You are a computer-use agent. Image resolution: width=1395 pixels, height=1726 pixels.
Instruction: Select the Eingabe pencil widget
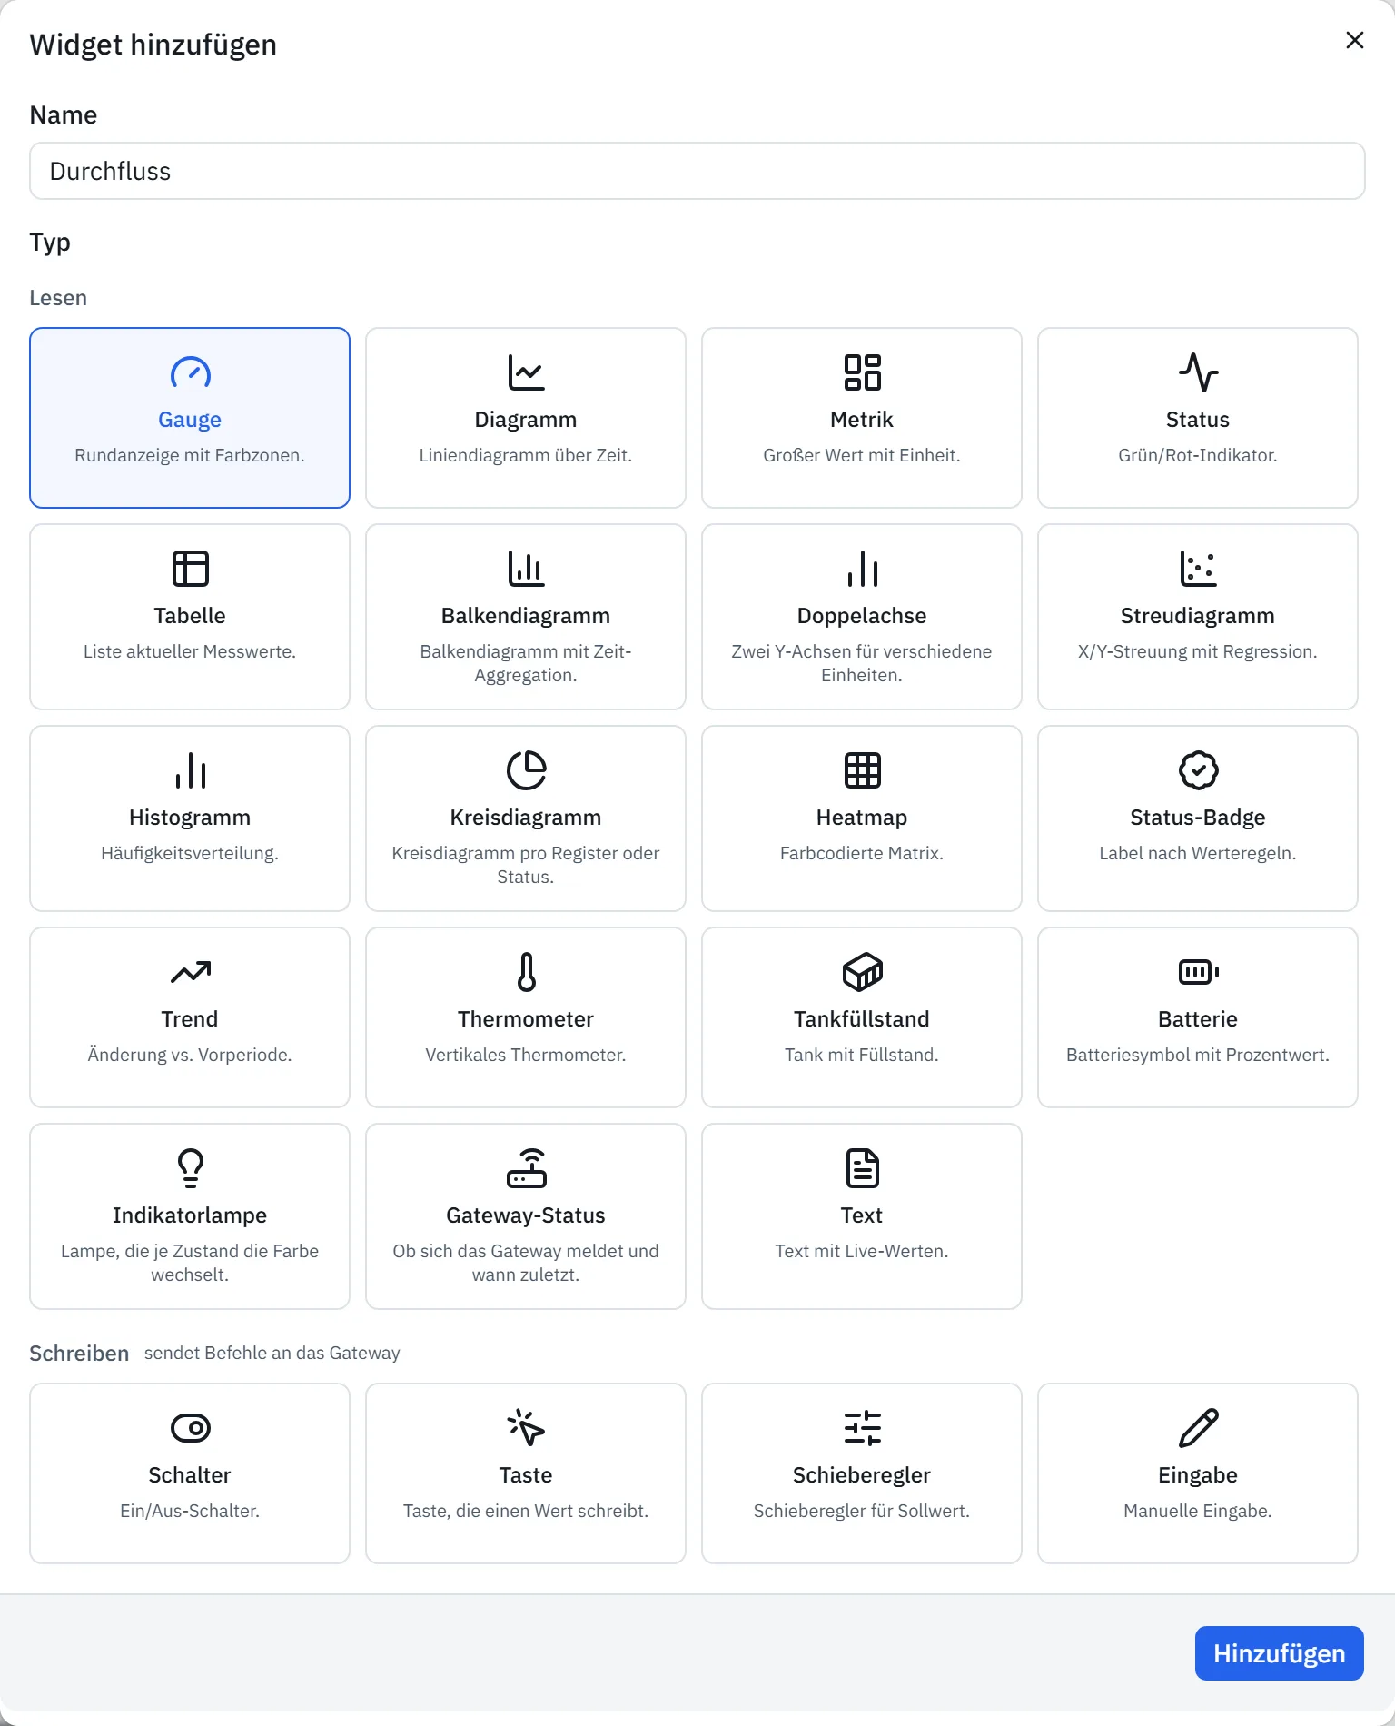pos(1198,1473)
